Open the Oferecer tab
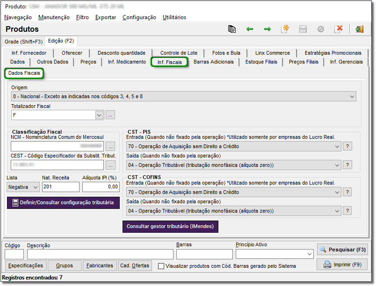This screenshot has width=376, height=286. [x=72, y=53]
